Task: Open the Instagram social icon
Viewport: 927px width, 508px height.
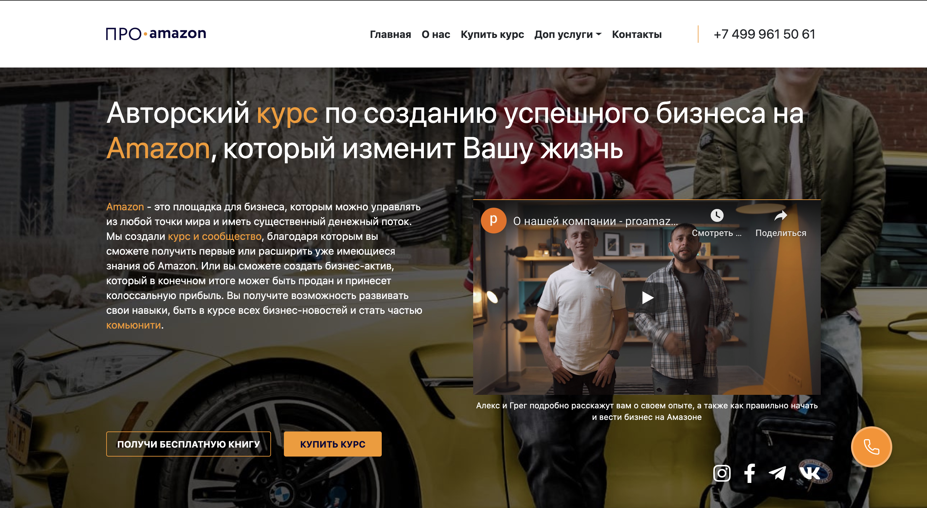Action: [x=722, y=473]
